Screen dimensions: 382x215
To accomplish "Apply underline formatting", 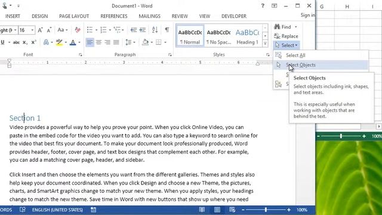I will 2,42.
